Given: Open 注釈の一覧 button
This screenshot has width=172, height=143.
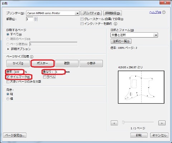Looking at the screenshot, I should 121,41.
